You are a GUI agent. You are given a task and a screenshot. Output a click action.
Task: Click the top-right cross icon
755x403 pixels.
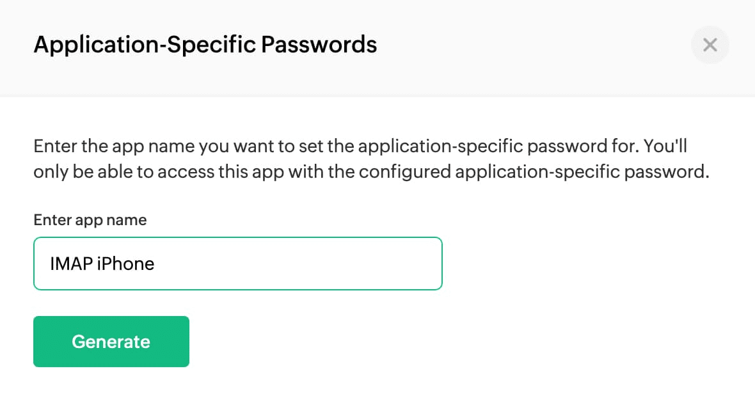coord(710,45)
